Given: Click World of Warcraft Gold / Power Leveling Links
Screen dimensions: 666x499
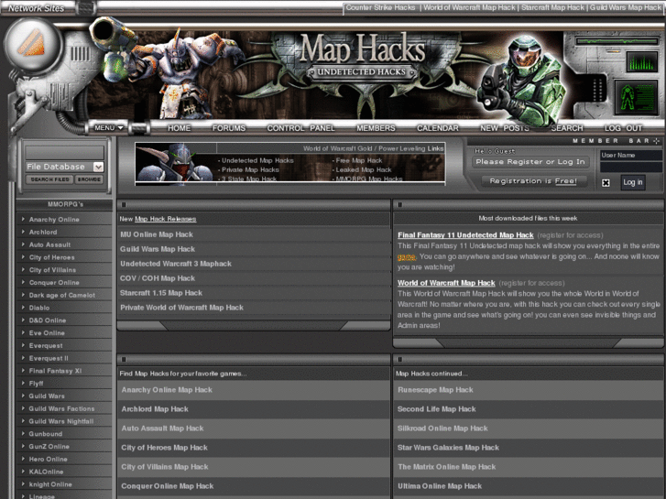Looking at the screenshot, I should [373, 148].
